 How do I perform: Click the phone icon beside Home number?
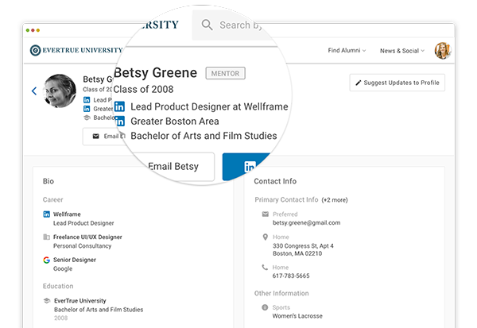pyautogui.click(x=265, y=268)
